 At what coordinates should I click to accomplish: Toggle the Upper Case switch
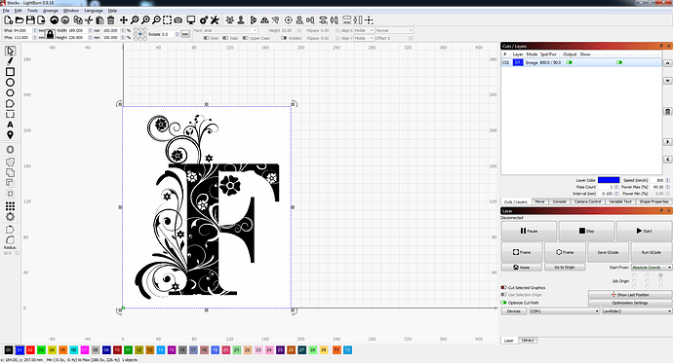point(245,38)
